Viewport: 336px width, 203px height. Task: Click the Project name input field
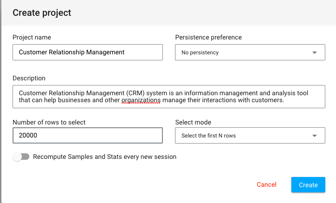(x=87, y=52)
